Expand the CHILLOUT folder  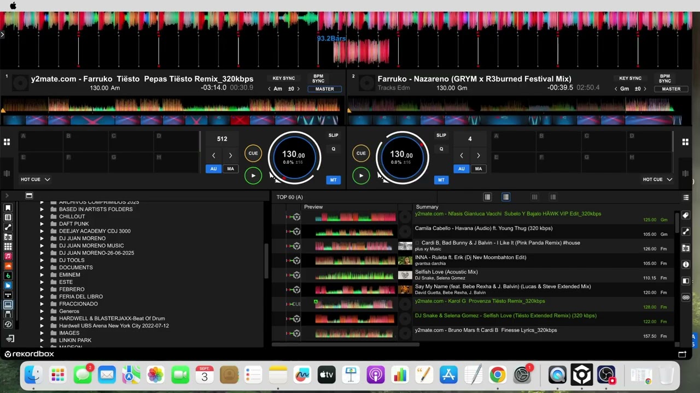tap(42, 217)
